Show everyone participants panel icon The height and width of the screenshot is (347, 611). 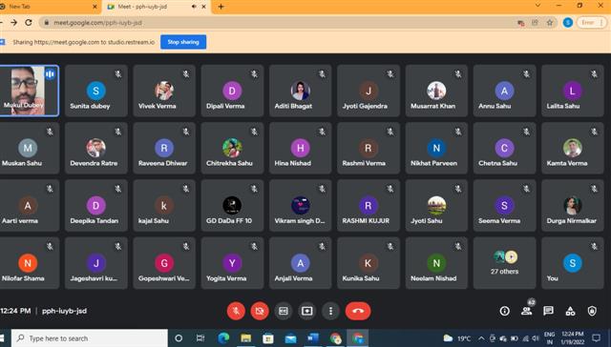pos(527,311)
